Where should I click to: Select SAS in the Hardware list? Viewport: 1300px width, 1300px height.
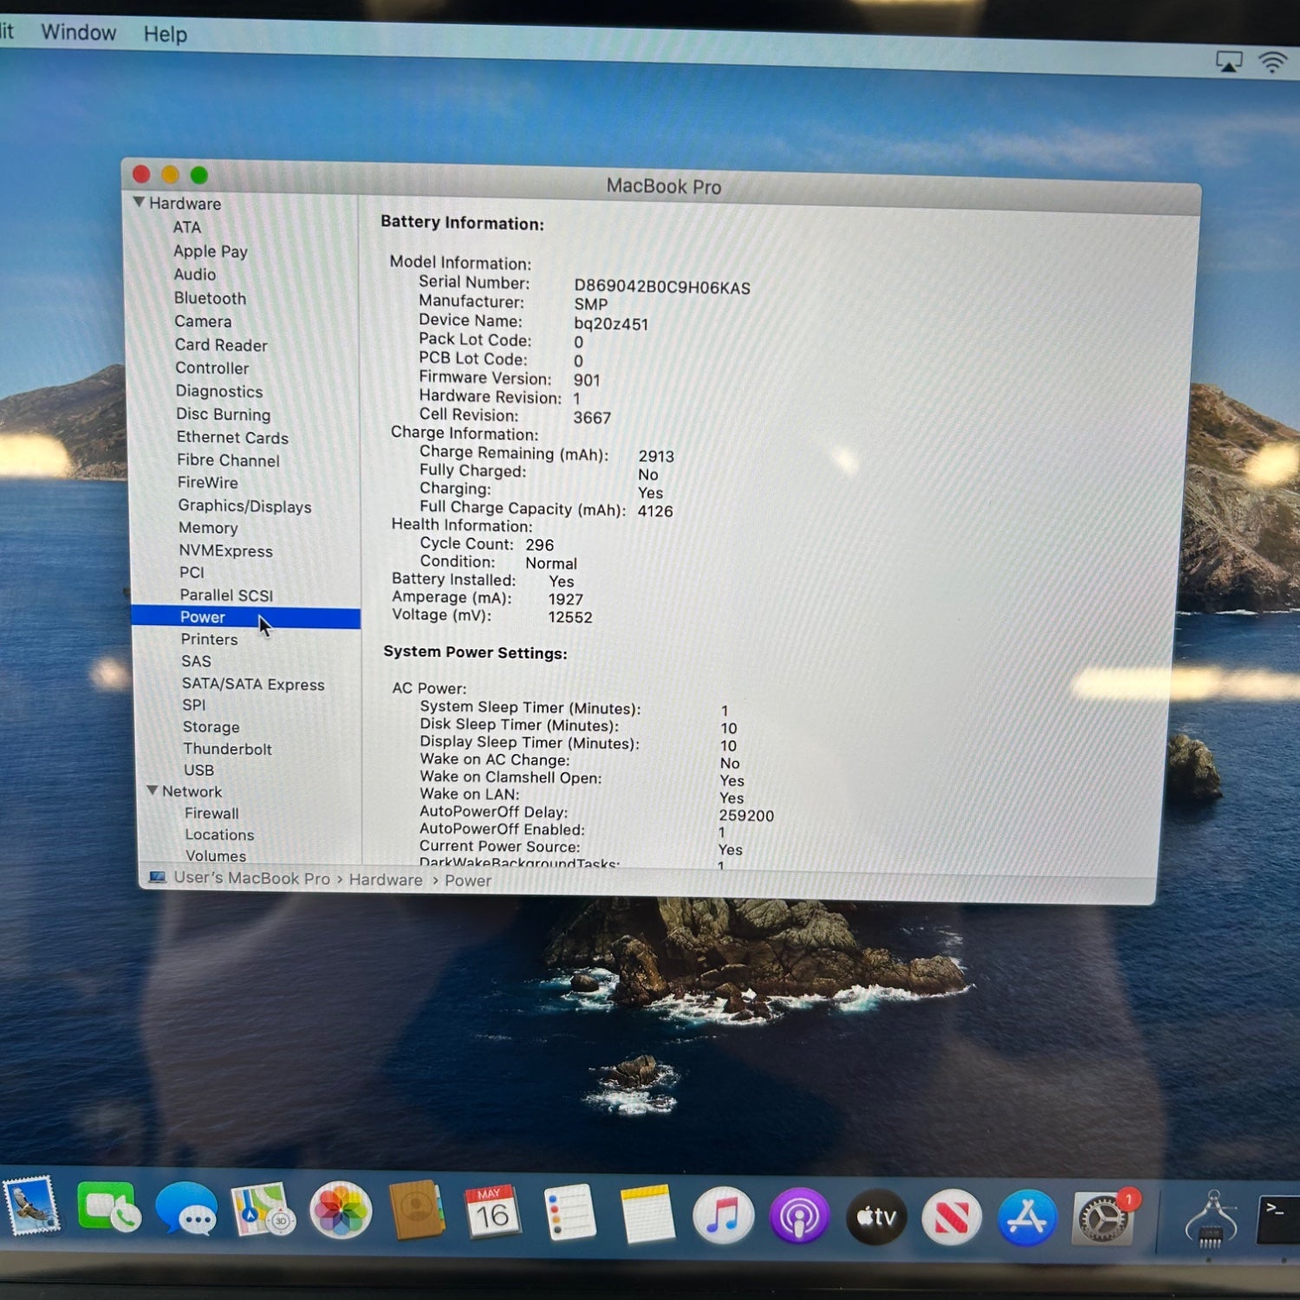click(196, 661)
